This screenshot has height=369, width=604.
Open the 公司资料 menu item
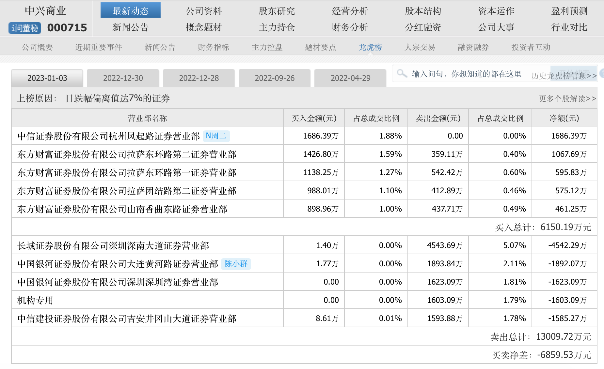point(204,11)
